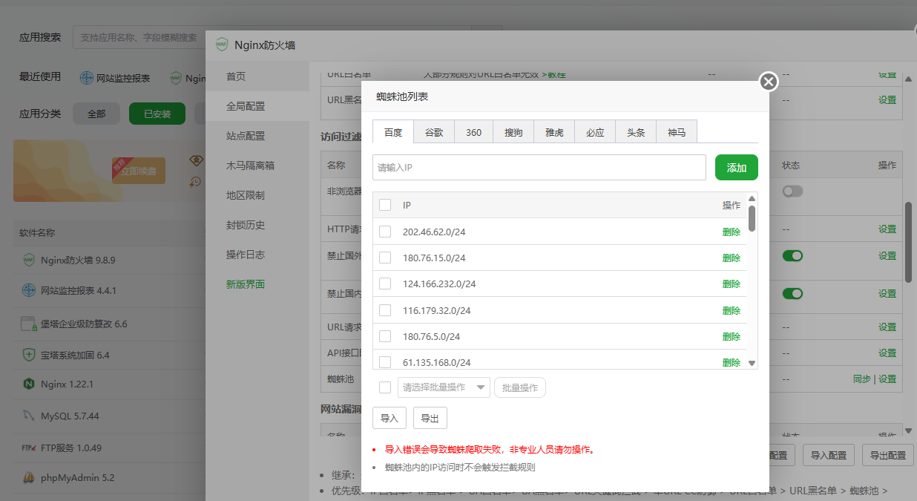Image resolution: width=917 pixels, height=501 pixels.
Task: Delete the 180.76.15.0/24 entry
Action: click(732, 258)
